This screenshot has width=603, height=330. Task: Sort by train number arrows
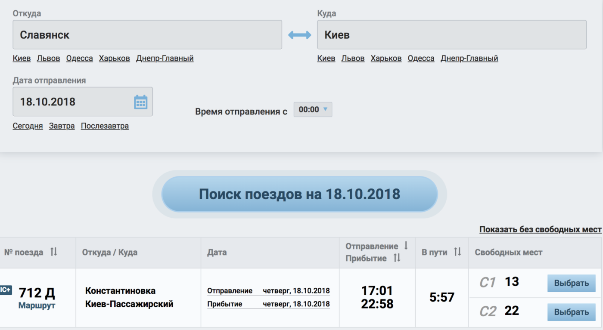pyautogui.click(x=53, y=252)
